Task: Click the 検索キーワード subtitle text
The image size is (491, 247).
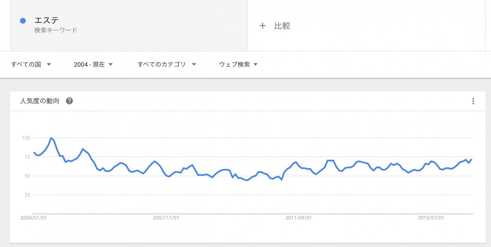Action: coord(56,30)
